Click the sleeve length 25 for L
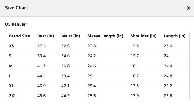The image size is (194, 104). [x=90, y=76]
